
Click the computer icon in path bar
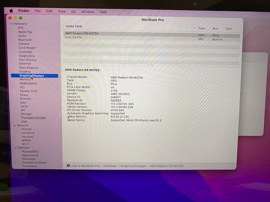68,165
